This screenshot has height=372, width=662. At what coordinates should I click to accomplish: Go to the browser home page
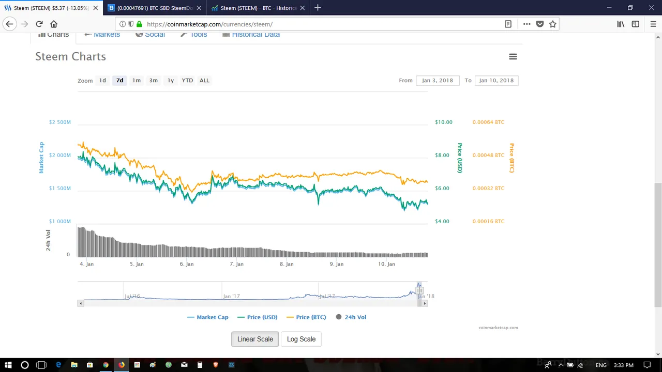[54, 24]
